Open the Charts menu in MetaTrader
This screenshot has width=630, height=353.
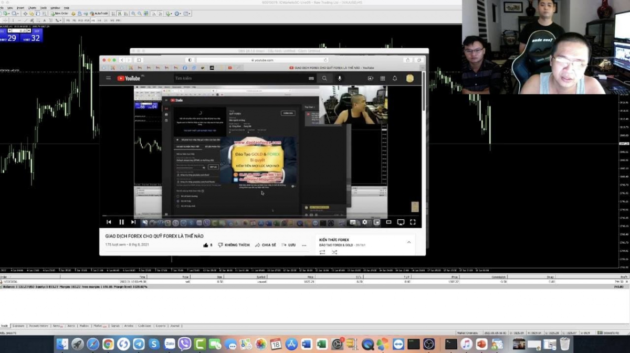coord(32,8)
